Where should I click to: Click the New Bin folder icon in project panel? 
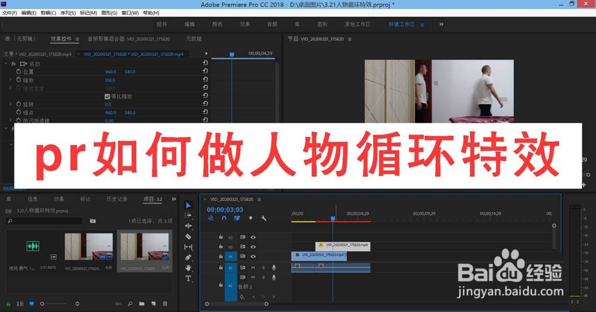(142, 304)
